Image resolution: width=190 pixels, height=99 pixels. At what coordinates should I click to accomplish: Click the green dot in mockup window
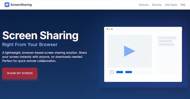click(x=112, y=29)
